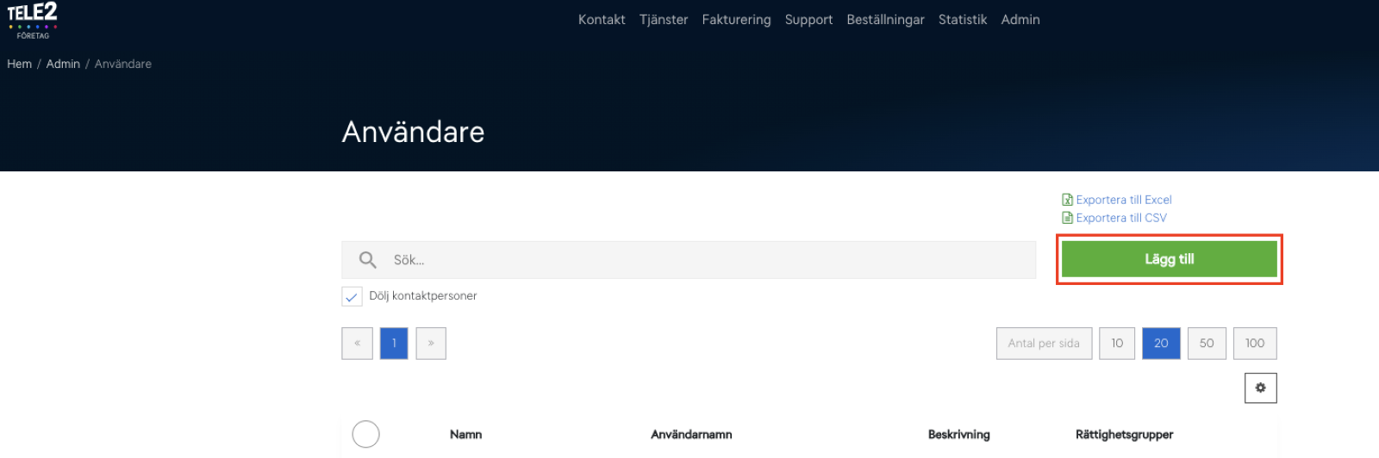Click the green Lägg till button
This screenshot has width=1379, height=458.
1169,259
